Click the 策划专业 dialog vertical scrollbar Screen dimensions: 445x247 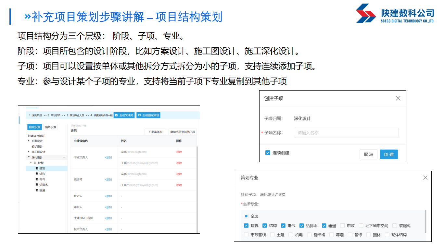(x=425, y=221)
